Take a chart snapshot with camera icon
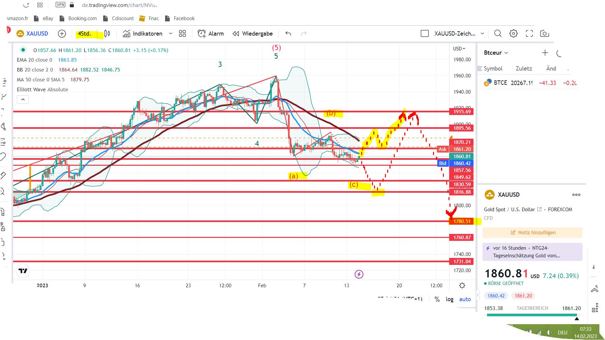This screenshot has height=340, width=605. coord(545,34)
